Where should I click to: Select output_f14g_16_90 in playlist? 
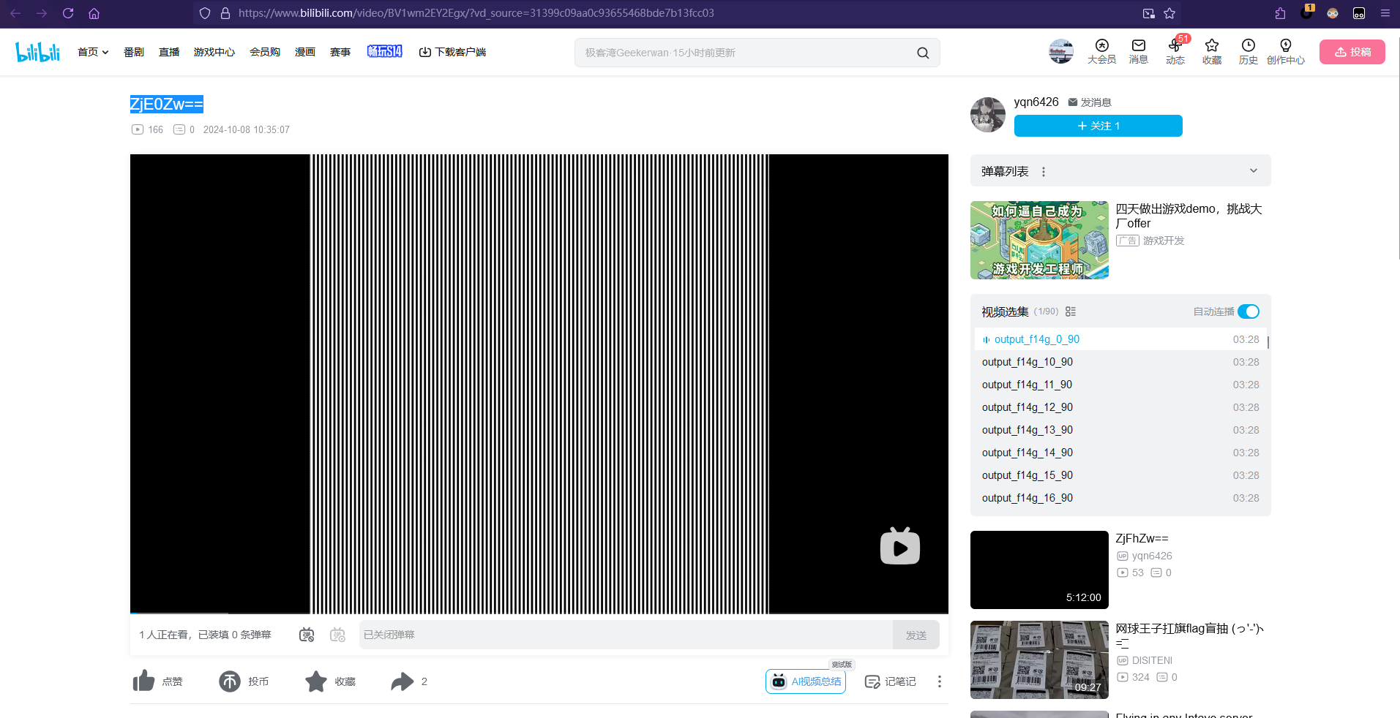click(x=1120, y=498)
